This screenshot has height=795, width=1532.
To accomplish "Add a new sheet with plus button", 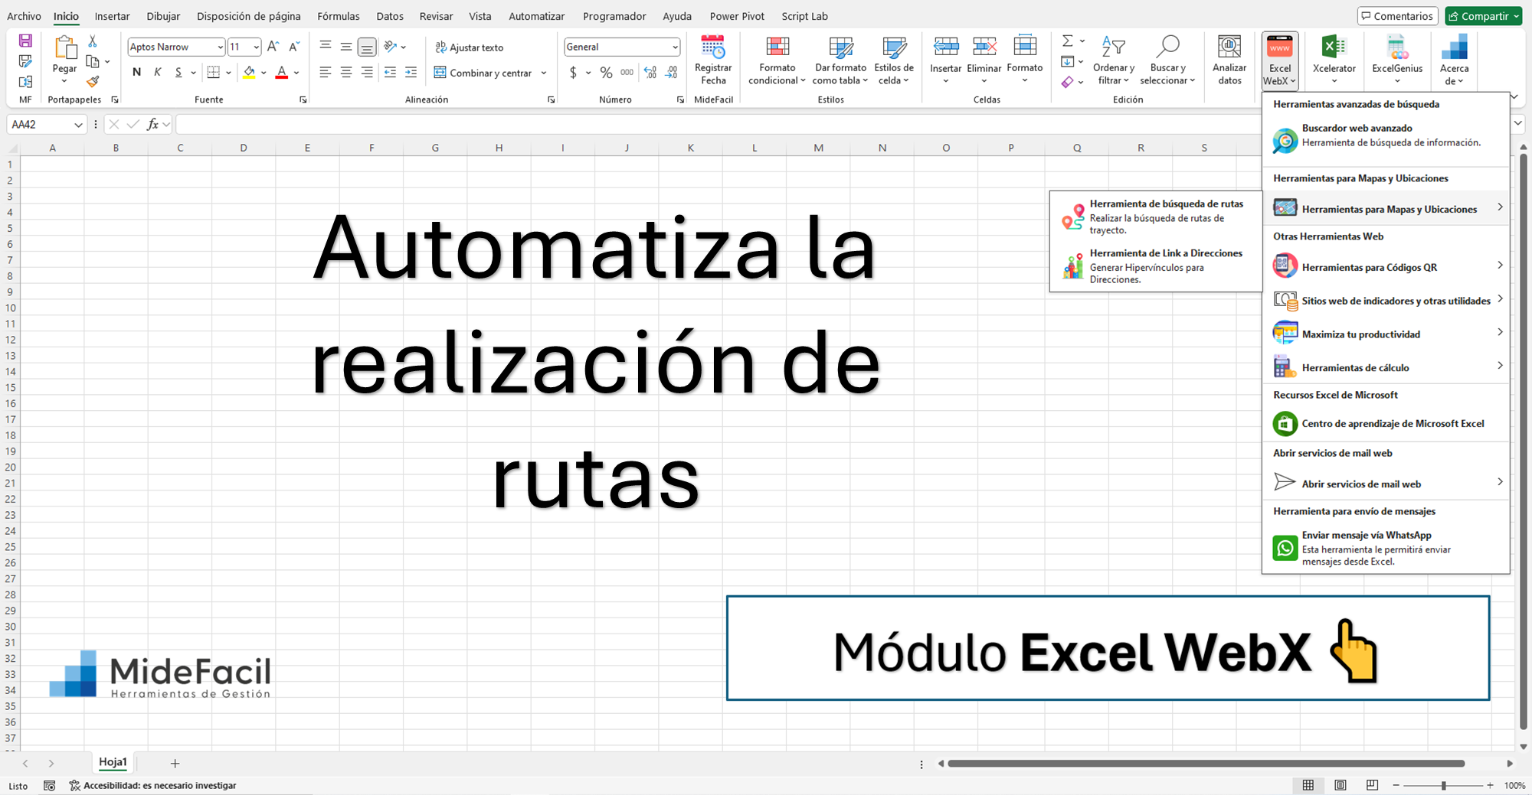I will point(175,763).
